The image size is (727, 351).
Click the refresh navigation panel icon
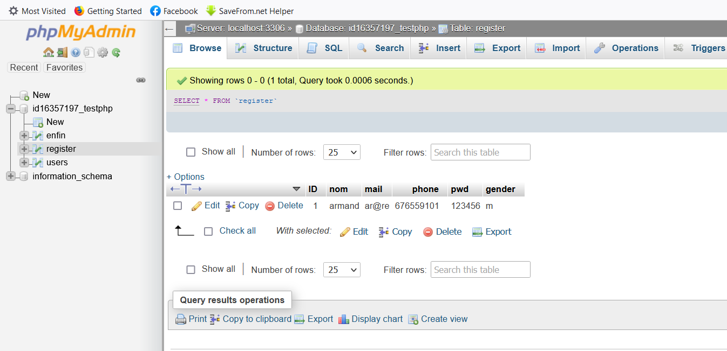click(115, 52)
